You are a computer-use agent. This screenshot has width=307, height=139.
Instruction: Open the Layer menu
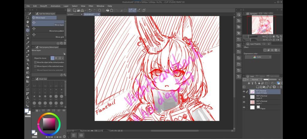tap(66, 6)
